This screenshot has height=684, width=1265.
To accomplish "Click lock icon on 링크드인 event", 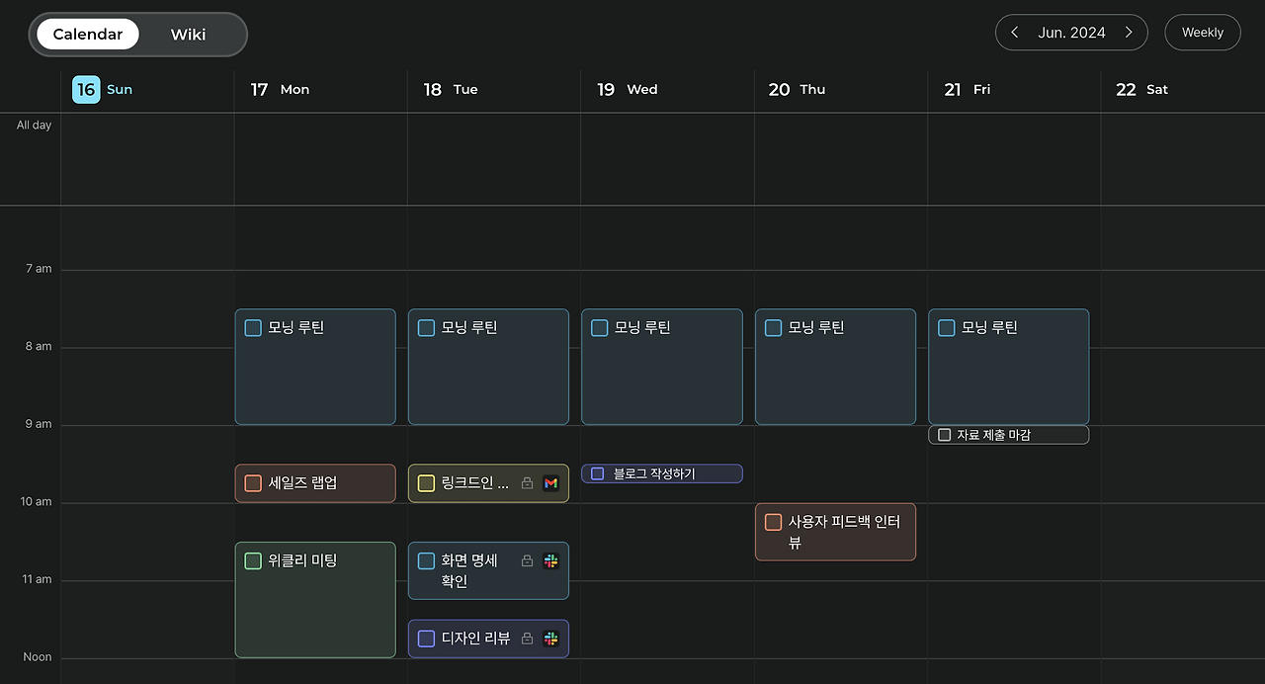I will click(527, 483).
